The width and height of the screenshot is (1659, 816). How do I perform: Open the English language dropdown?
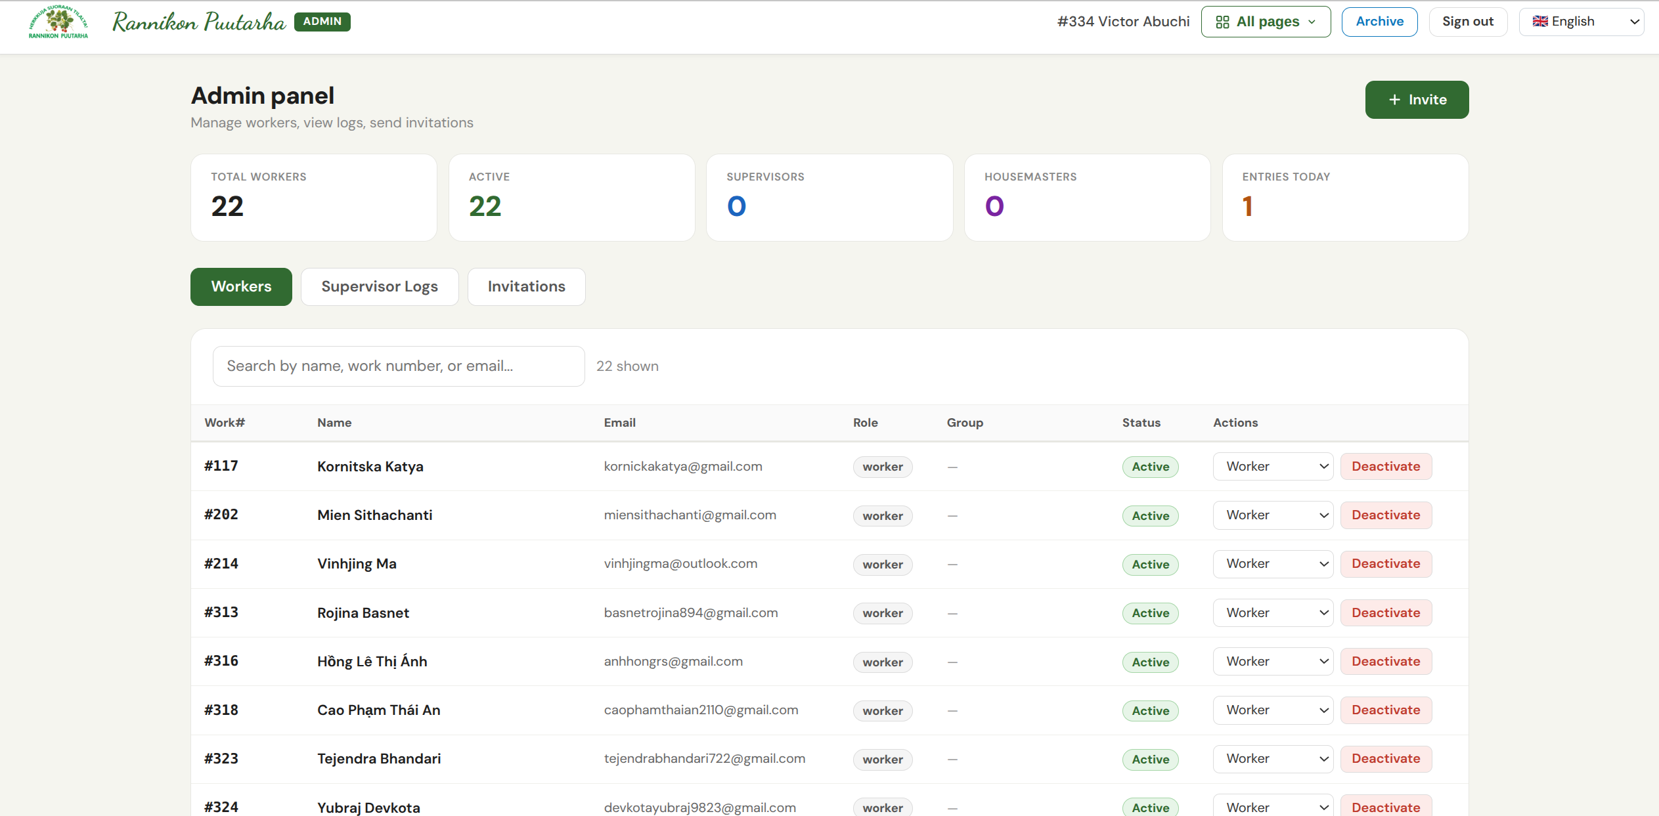point(1581,22)
